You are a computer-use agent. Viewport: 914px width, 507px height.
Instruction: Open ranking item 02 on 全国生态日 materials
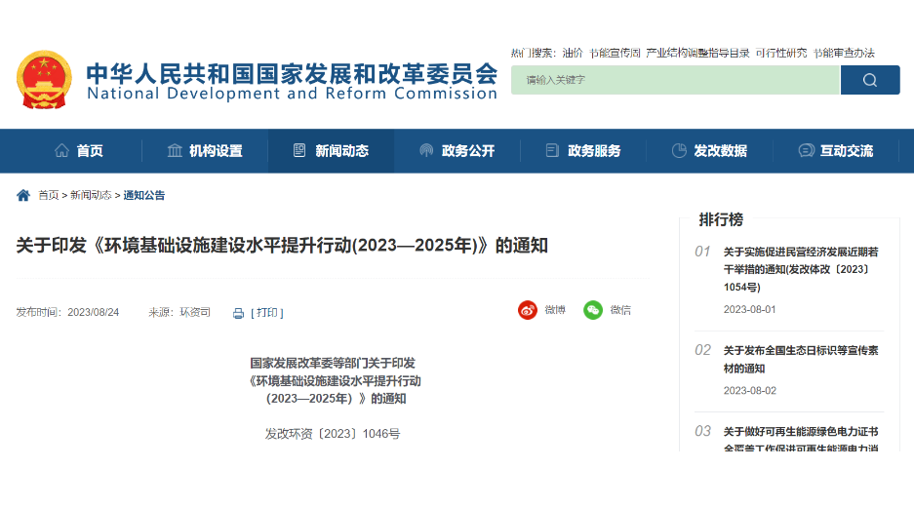801,359
